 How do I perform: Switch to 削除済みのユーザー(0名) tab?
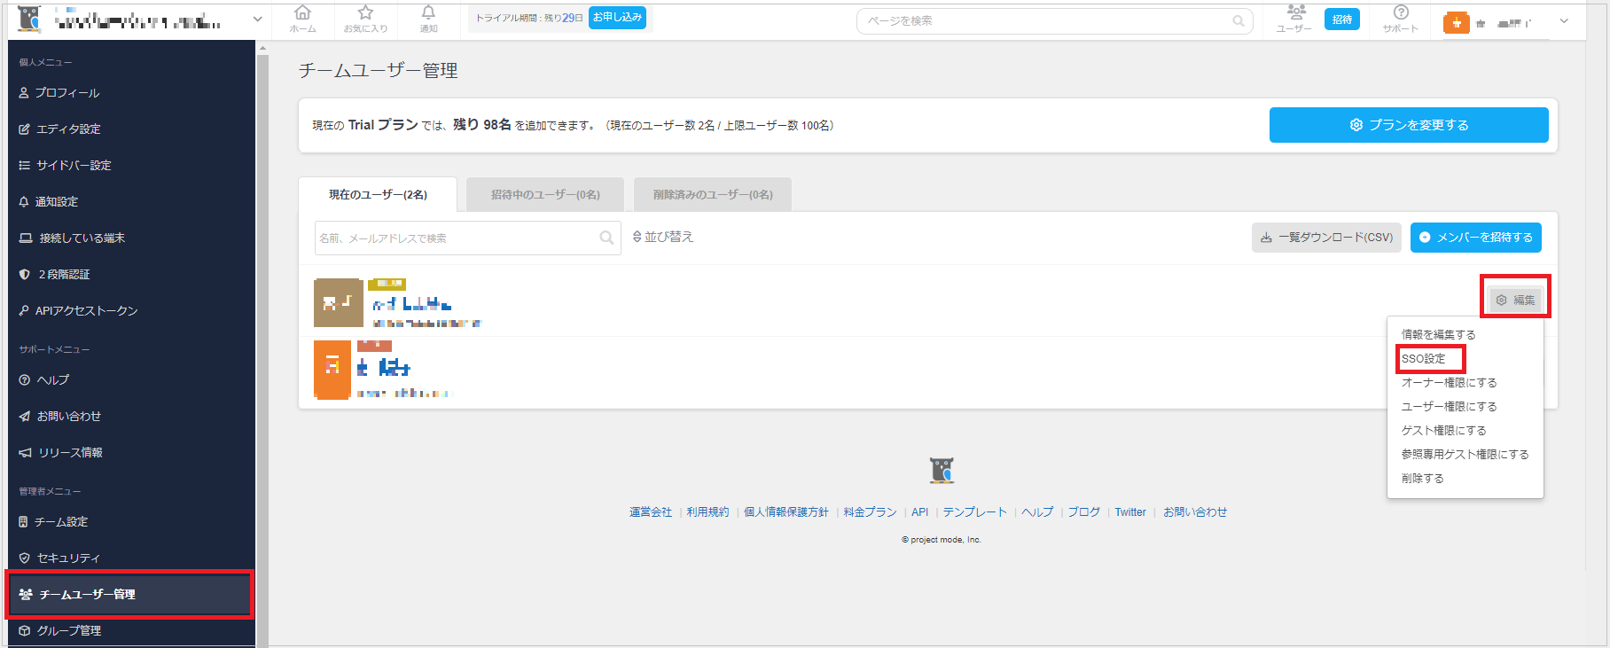point(713,194)
